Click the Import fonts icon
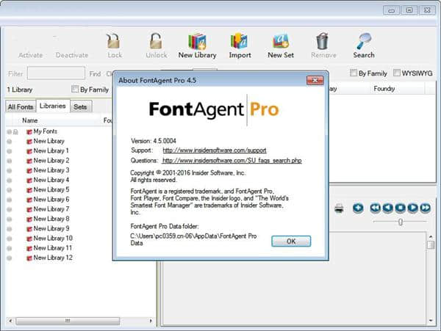This screenshot has height=331, width=441. coord(239,42)
